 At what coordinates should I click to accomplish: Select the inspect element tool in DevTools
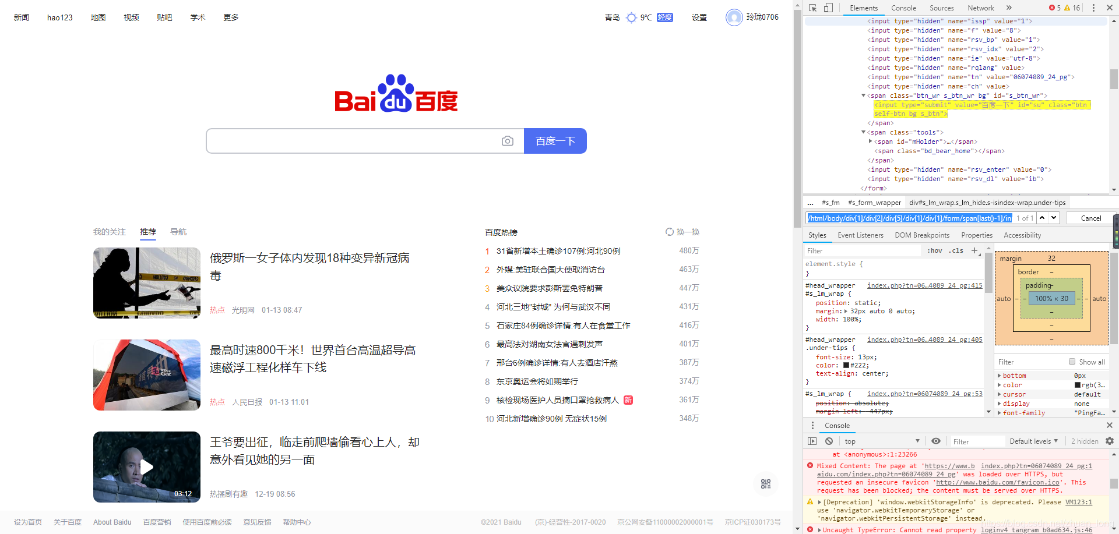[812, 8]
